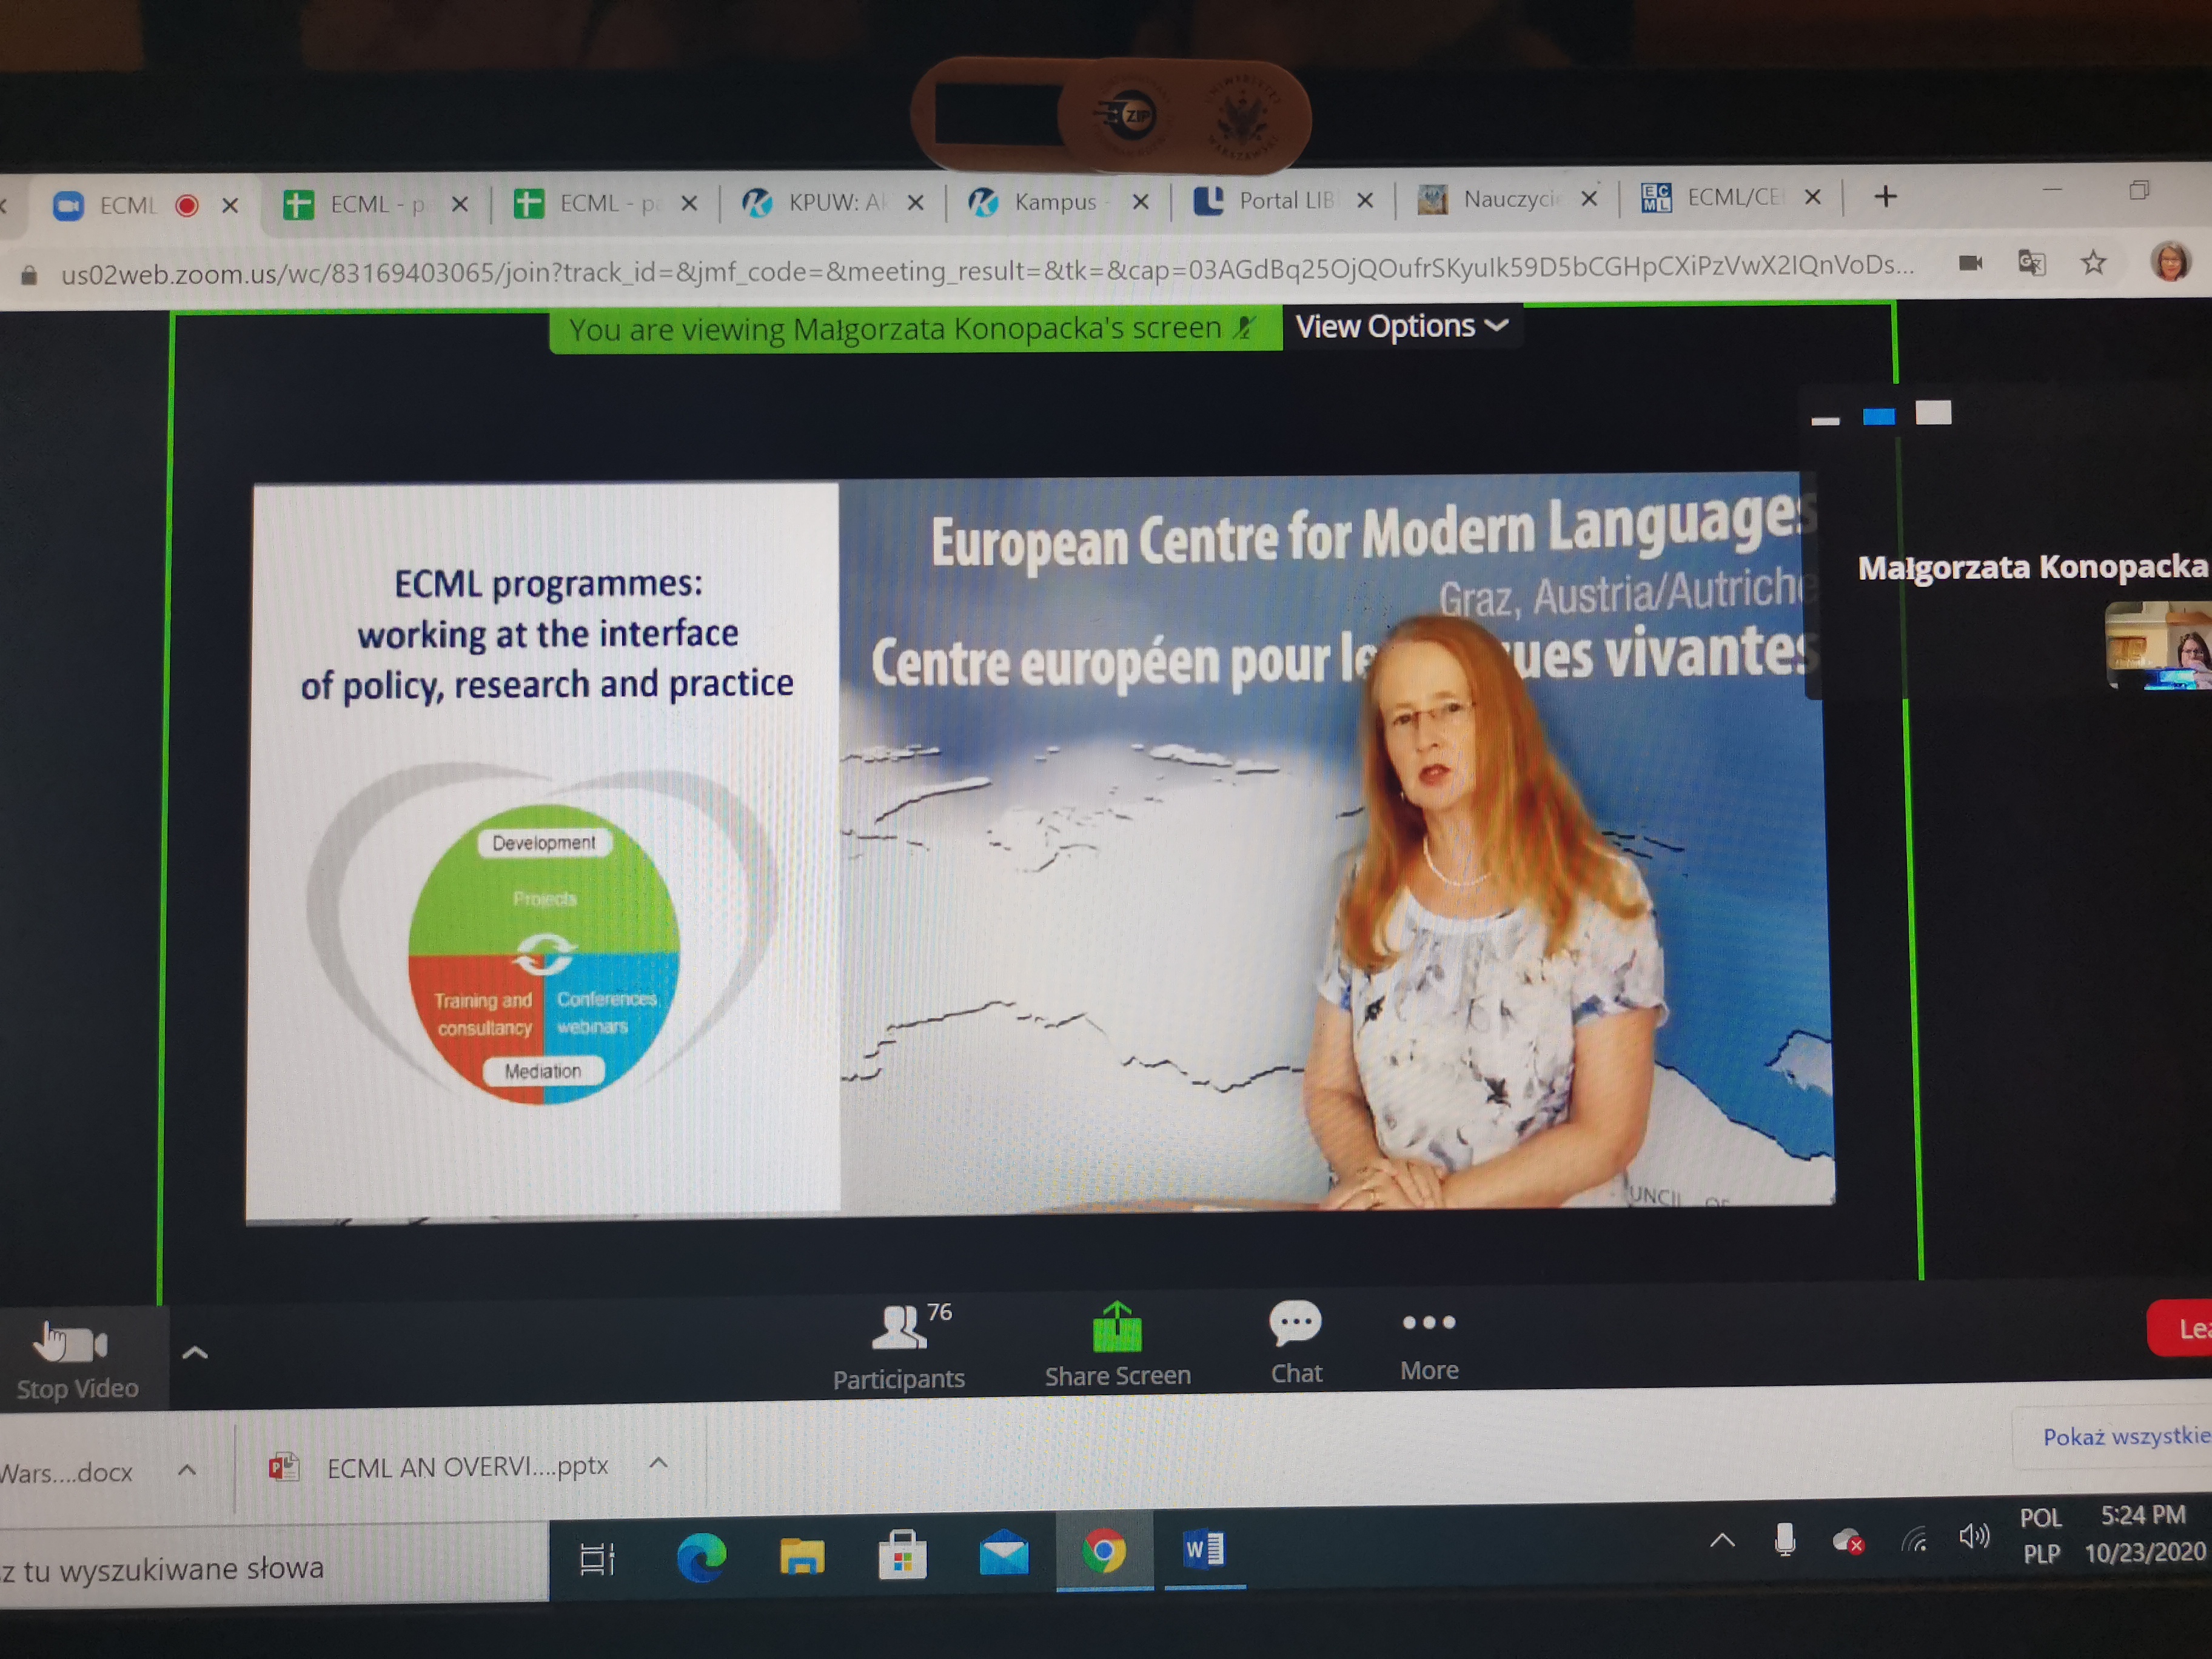Expand the video options arrow beside Stop Video
2212x1659 pixels.
[x=195, y=1353]
